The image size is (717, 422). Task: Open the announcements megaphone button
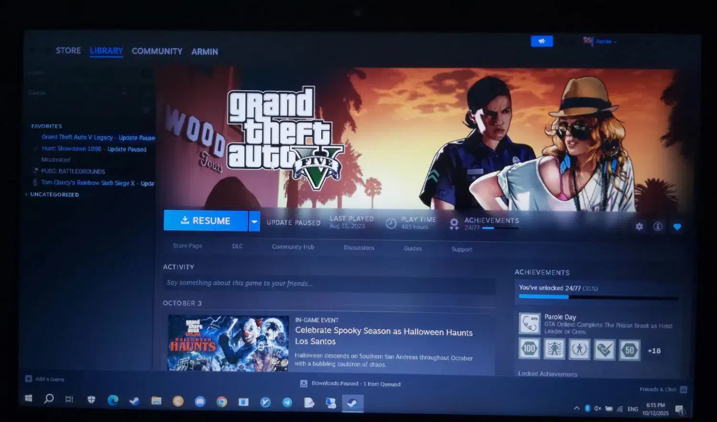coord(542,42)
